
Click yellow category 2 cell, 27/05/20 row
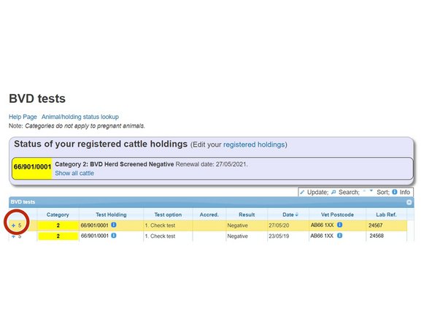[x=58, y=225]
